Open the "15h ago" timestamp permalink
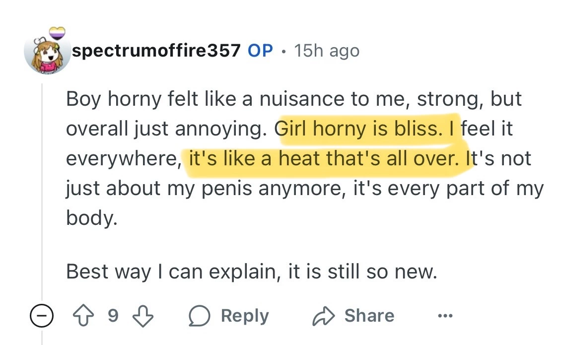 (x=326, y=50)
